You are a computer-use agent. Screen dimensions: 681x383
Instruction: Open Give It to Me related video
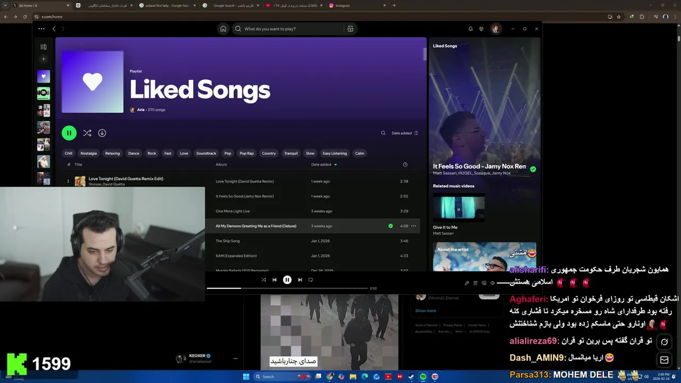click(x=459, y=207)
